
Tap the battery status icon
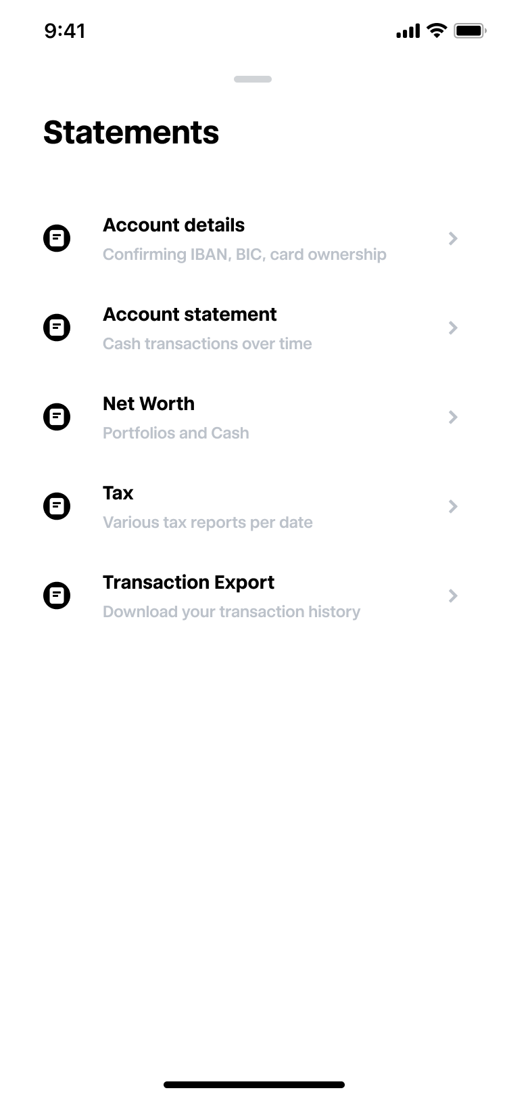[x=470, y=30]
